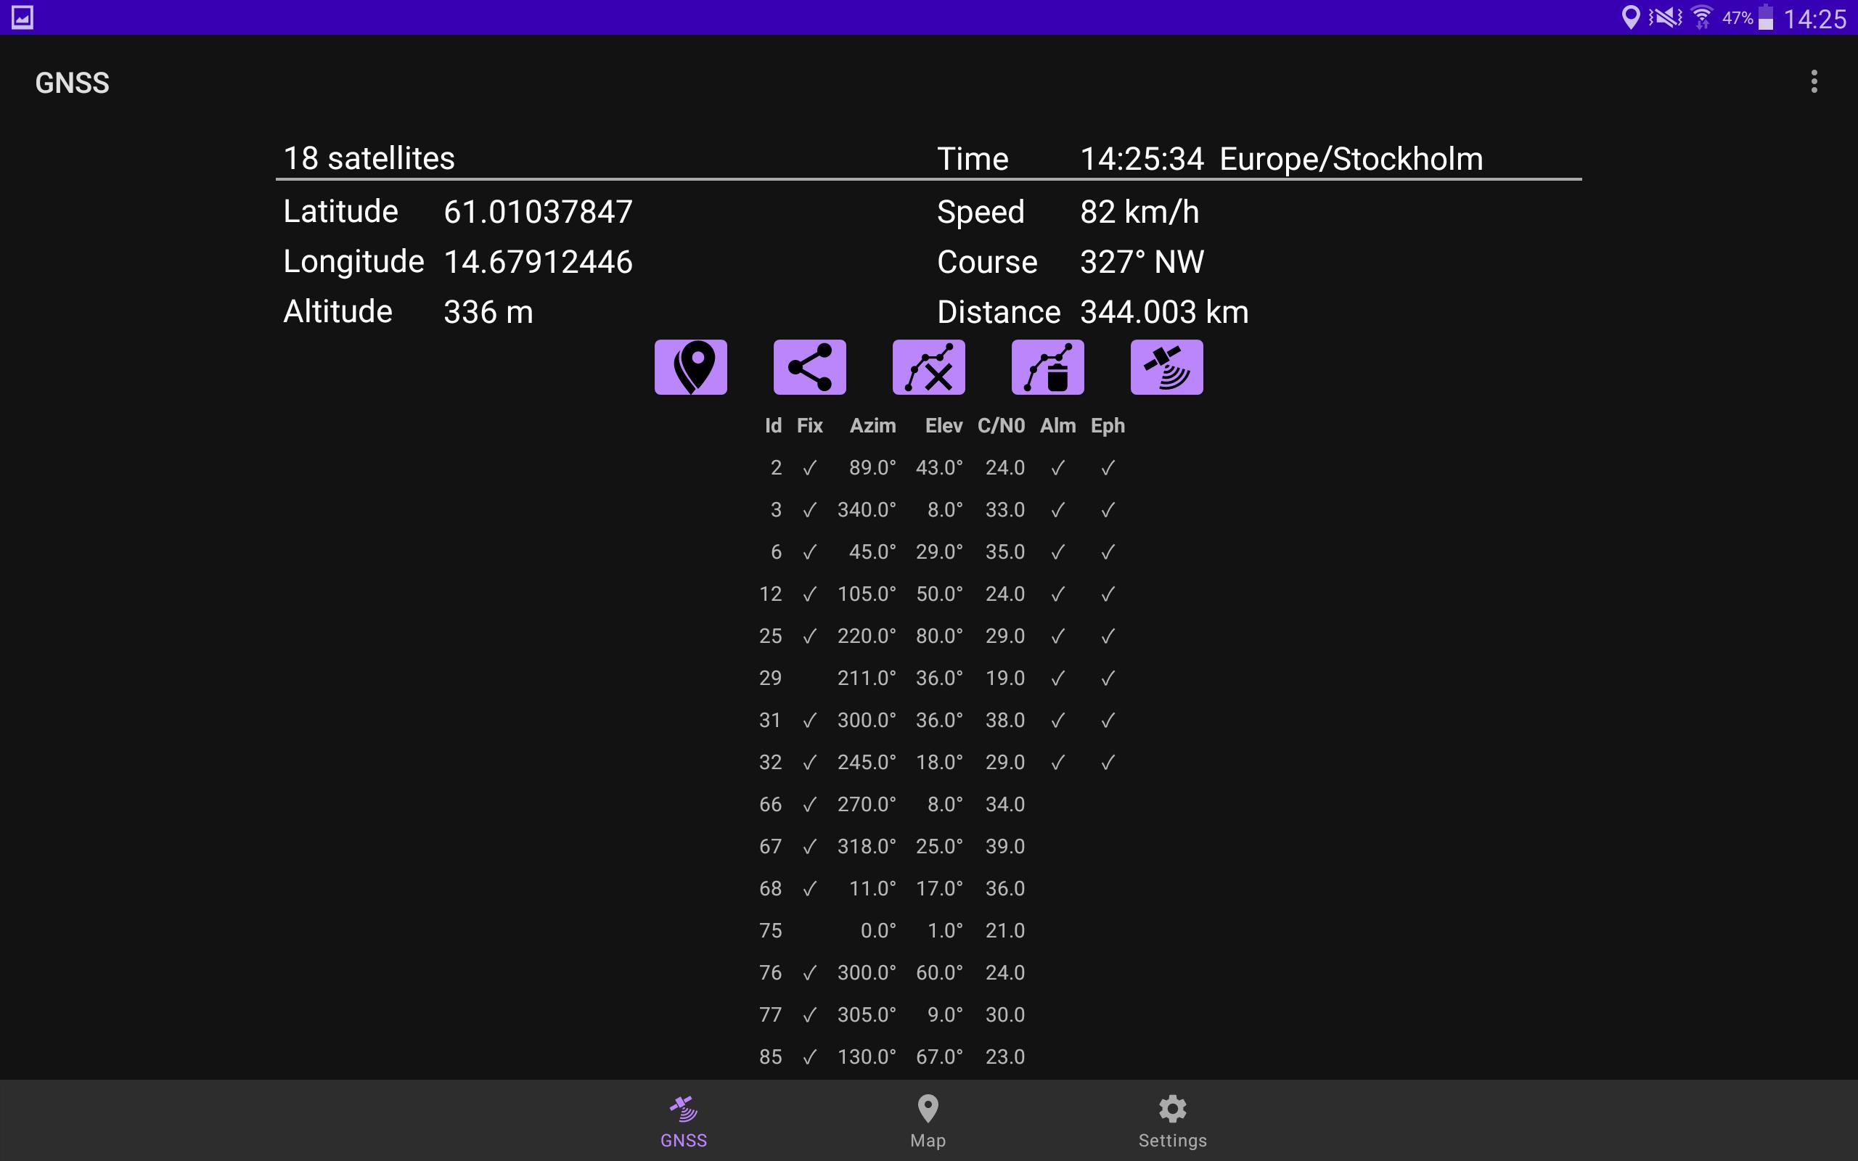The height and width of the screenshot is (1161, 1858).
Task: Switch to the Map tab
Action: pyautogui.click(x=928, y=1120)
